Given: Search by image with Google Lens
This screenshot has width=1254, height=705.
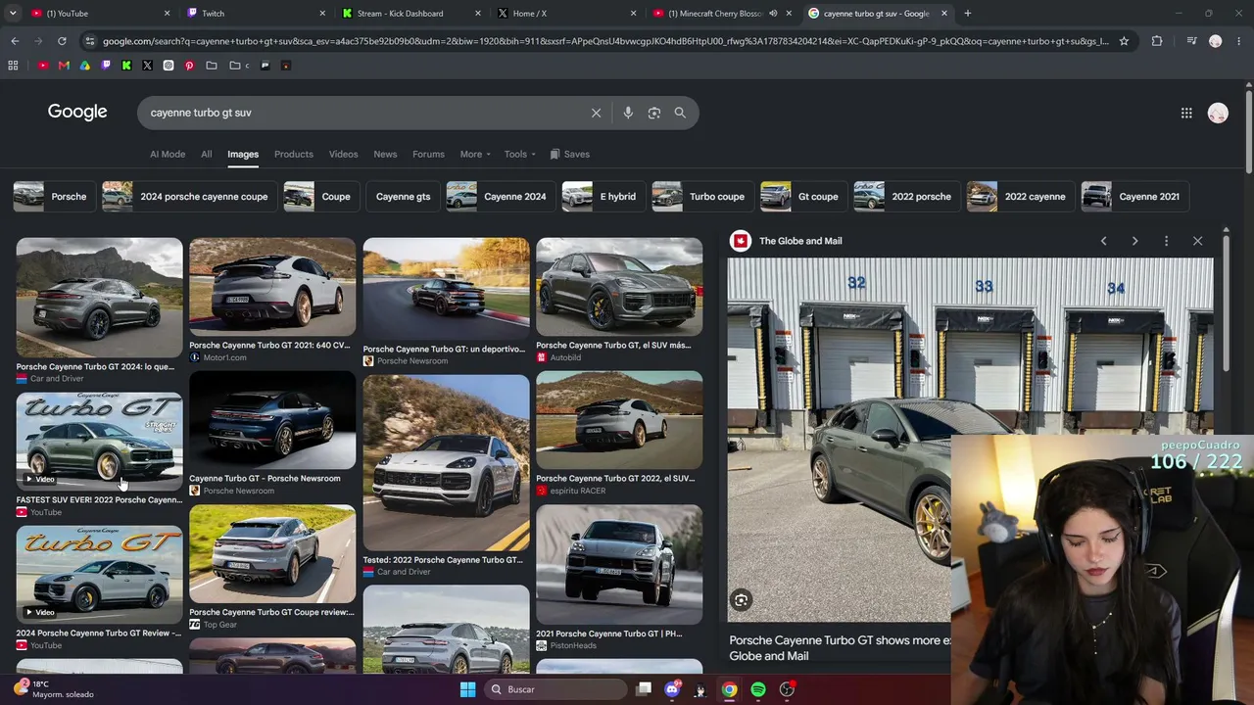Looking at the screenshot, I should [x=654, y=113].
